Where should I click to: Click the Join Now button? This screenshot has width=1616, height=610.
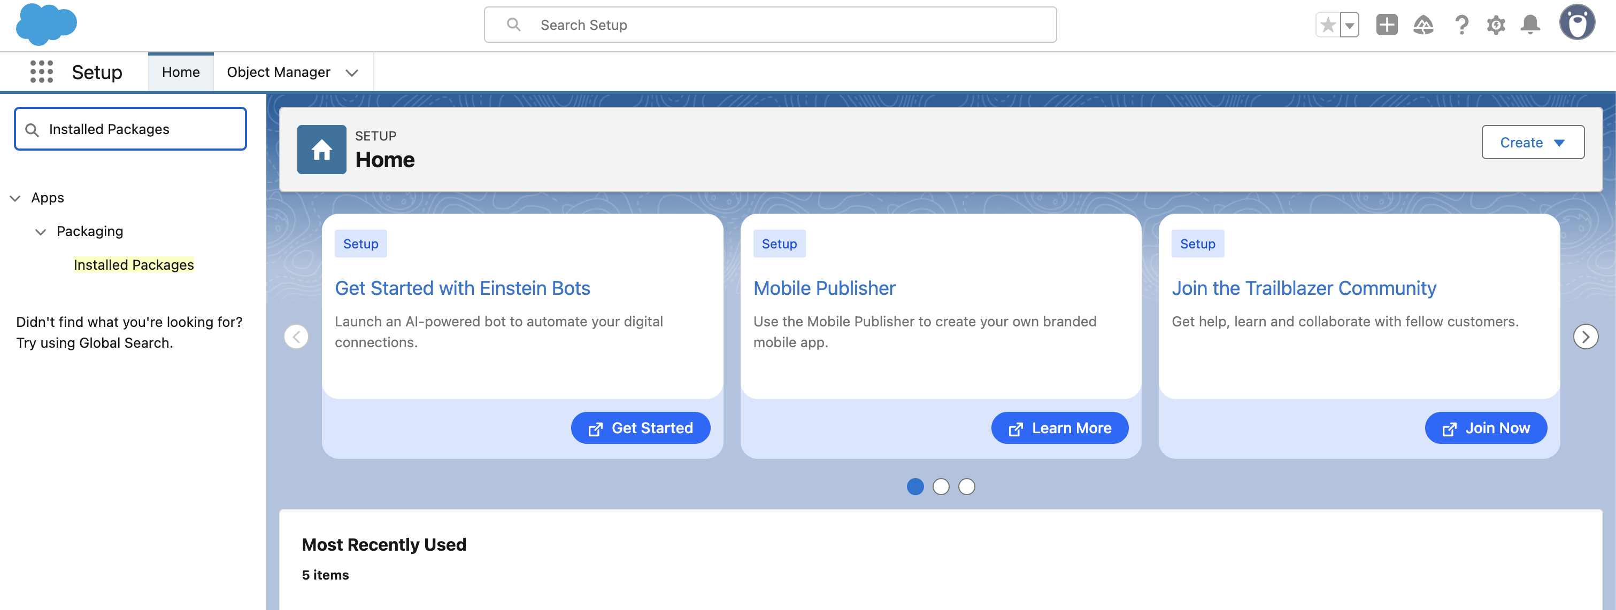1486,428
